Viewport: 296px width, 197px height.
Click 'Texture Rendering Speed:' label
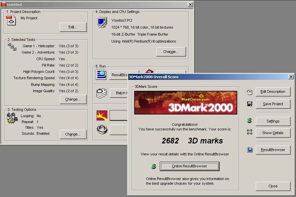click(x=34, y=78)
